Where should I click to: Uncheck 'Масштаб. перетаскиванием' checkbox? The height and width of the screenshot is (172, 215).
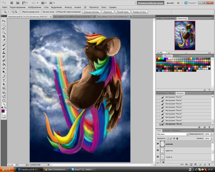pos(57,12)
